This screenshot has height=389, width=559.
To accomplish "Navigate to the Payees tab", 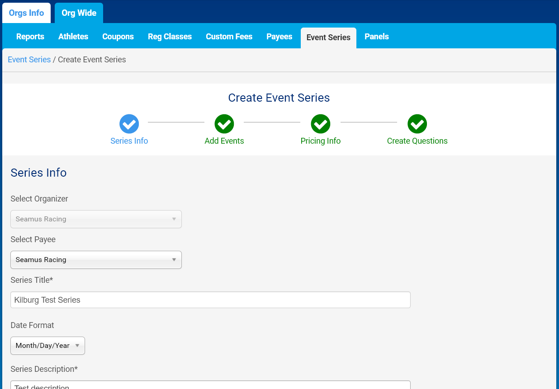I will click(279, 37).
